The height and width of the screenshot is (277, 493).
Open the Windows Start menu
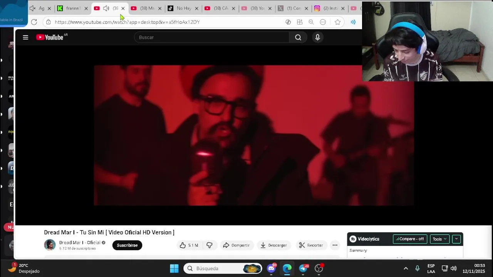[174, 268]
